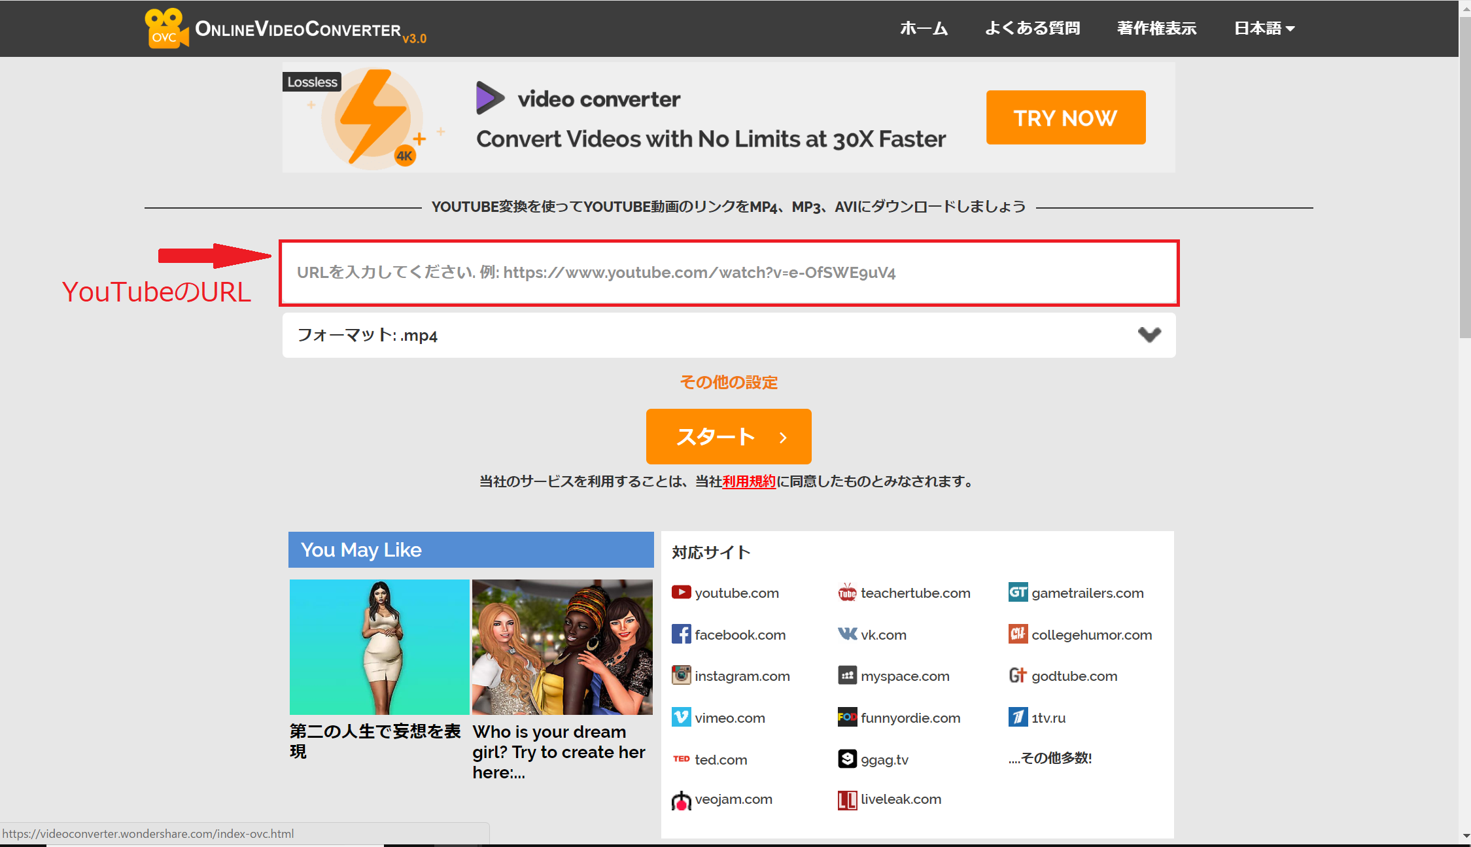Click the 第二の人生で妄想を表現 thumbnail image
The image size is (1471, 847).
(379, 647)
